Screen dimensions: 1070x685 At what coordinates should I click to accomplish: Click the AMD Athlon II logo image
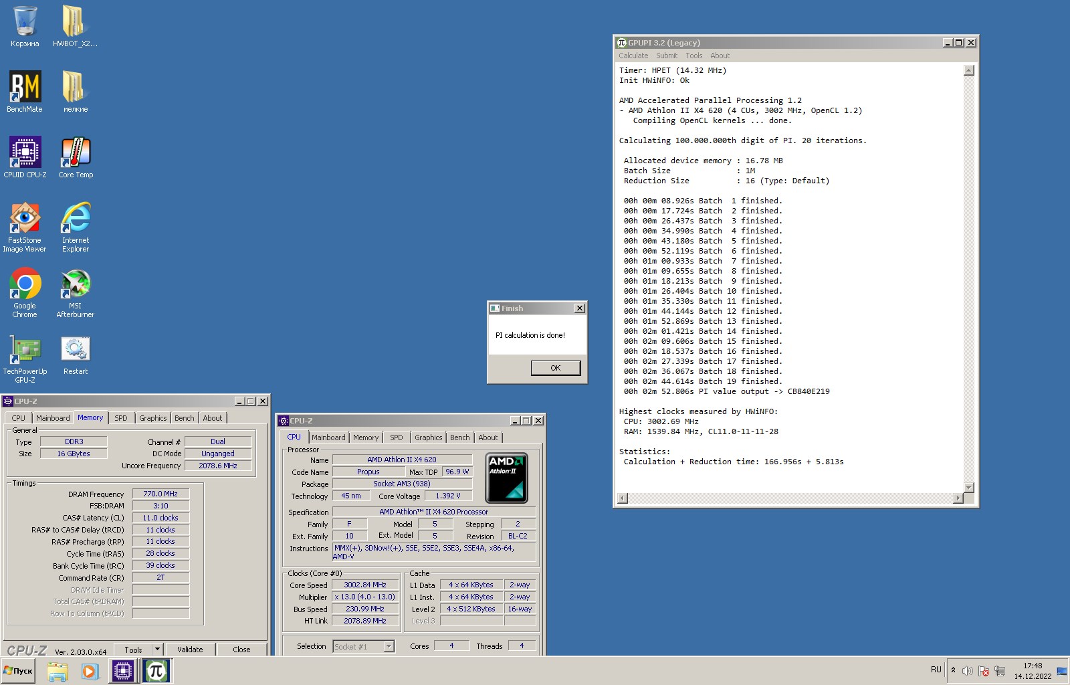point(506,478)
